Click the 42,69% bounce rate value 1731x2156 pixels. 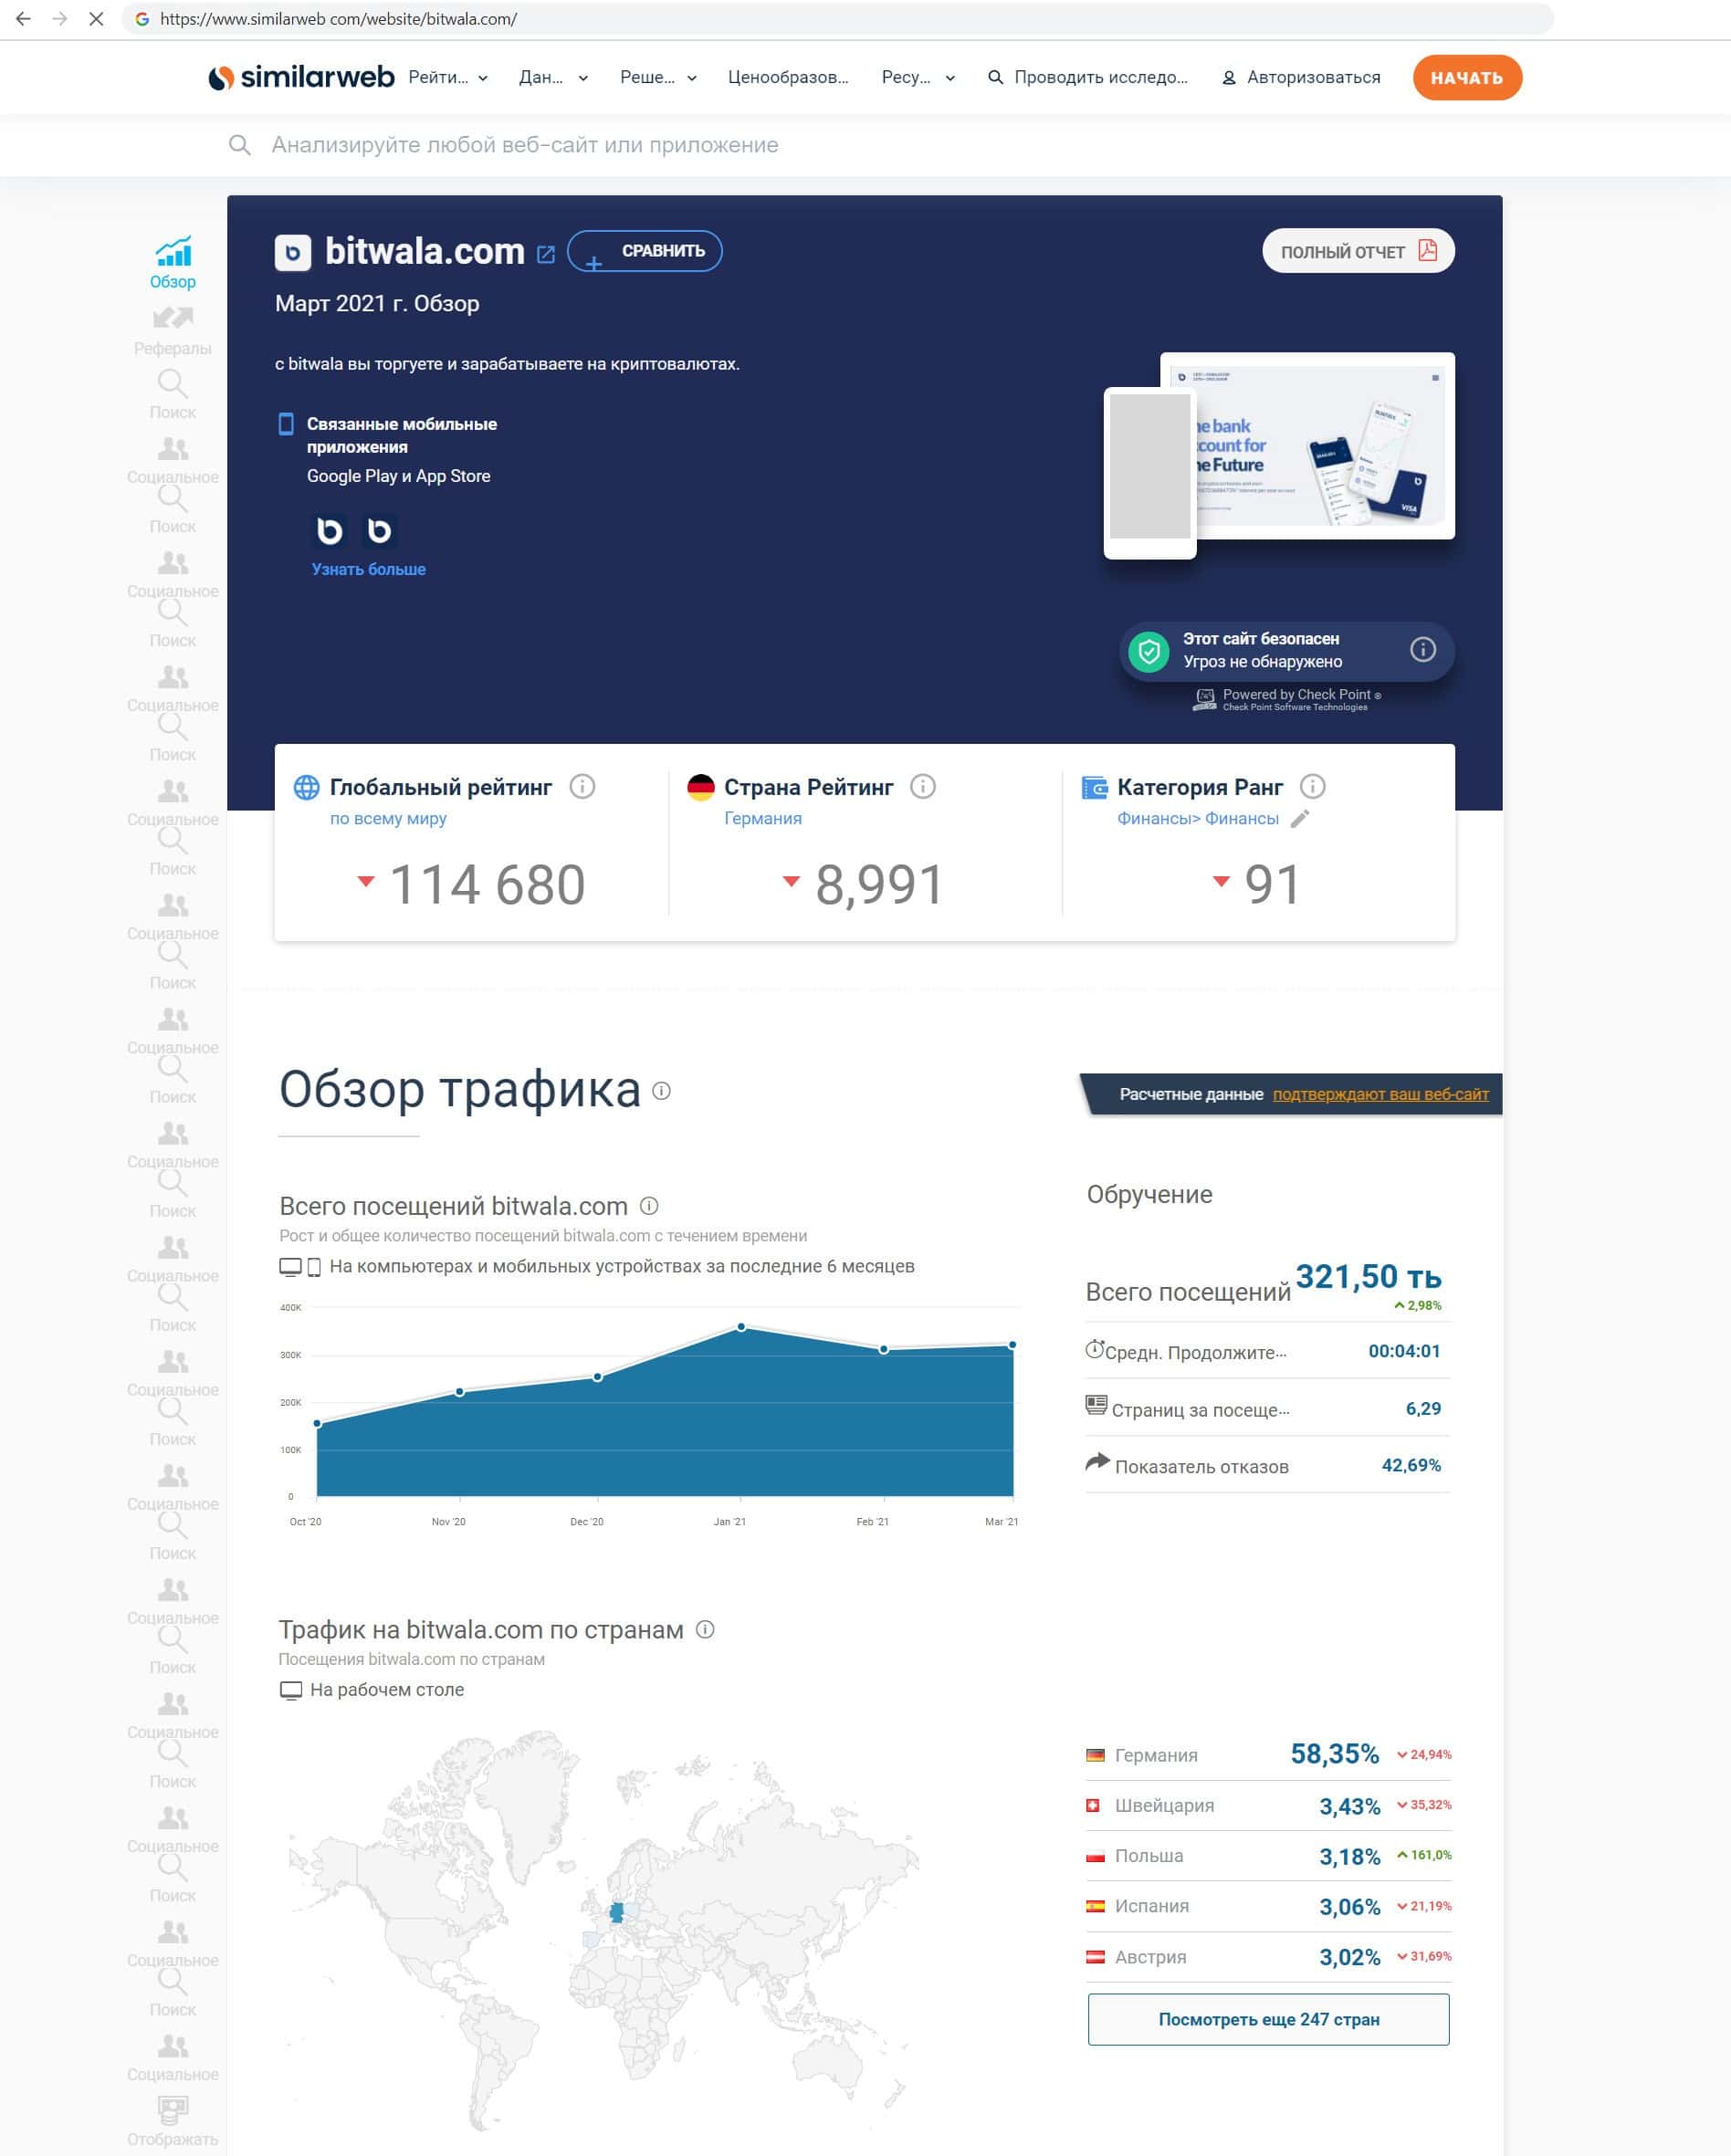coord(1411,1465)
